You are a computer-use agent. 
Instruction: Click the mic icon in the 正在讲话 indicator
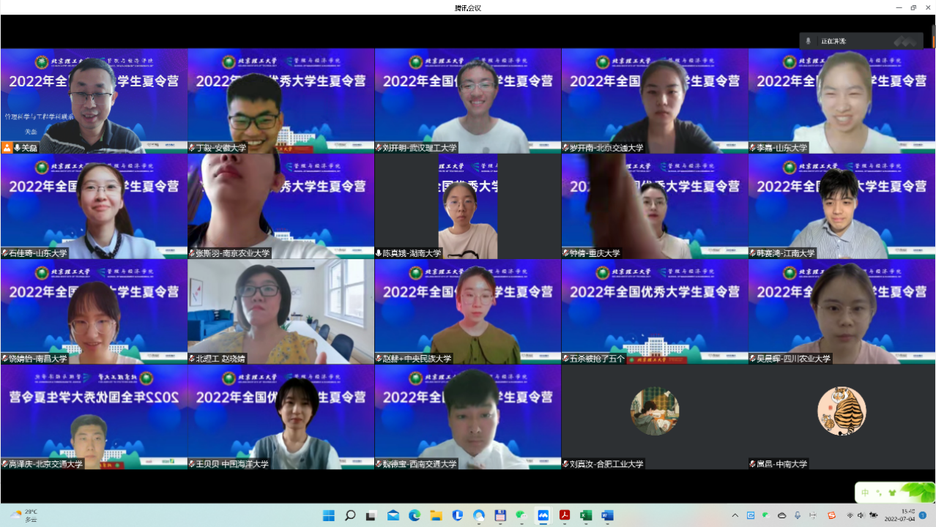pos(809,41)
